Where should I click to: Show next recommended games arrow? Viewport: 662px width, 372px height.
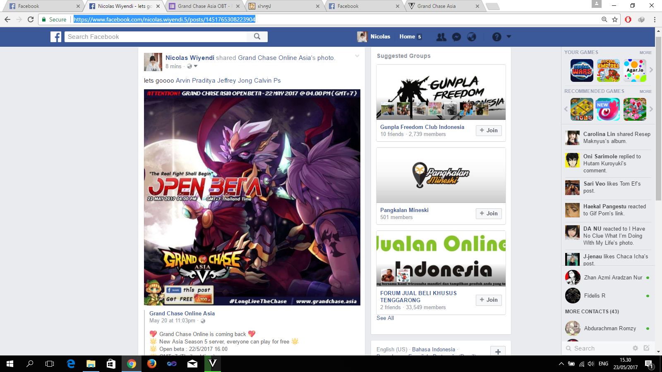click(651, 109)
